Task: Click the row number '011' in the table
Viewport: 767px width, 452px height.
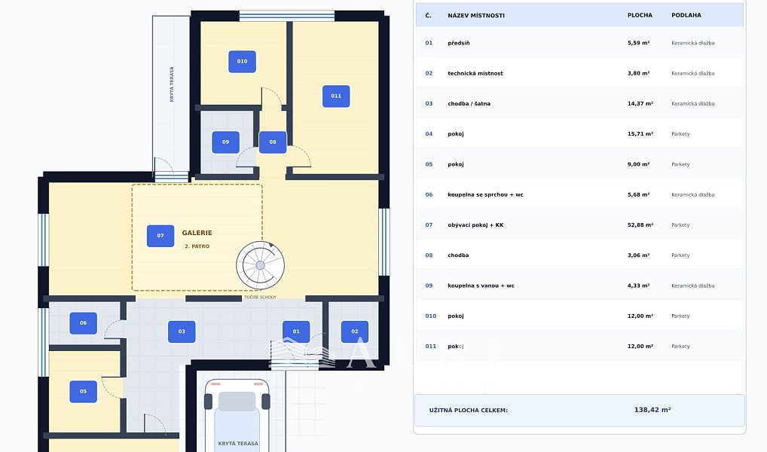Action: coord(430,347)
